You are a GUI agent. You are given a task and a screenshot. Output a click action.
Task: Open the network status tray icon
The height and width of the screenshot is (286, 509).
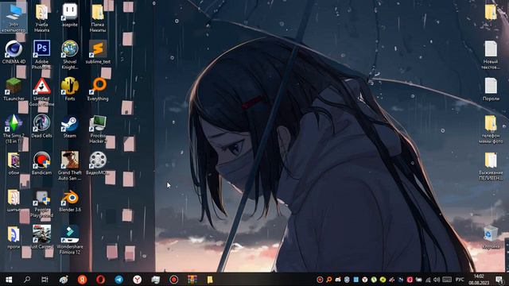428,279
